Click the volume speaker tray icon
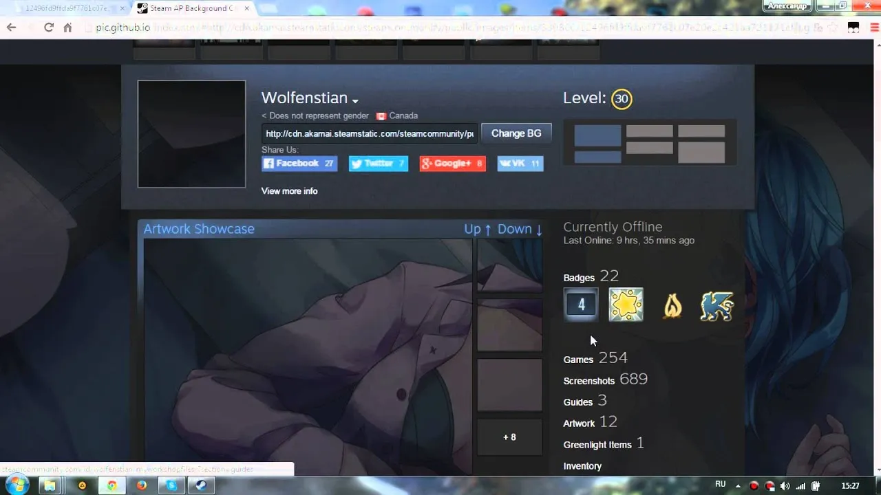881x495 pixels. (785, 486)
